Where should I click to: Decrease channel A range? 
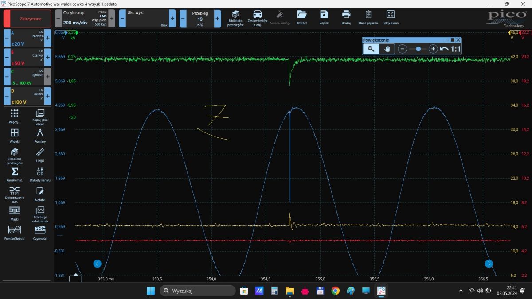pos(7,38)
